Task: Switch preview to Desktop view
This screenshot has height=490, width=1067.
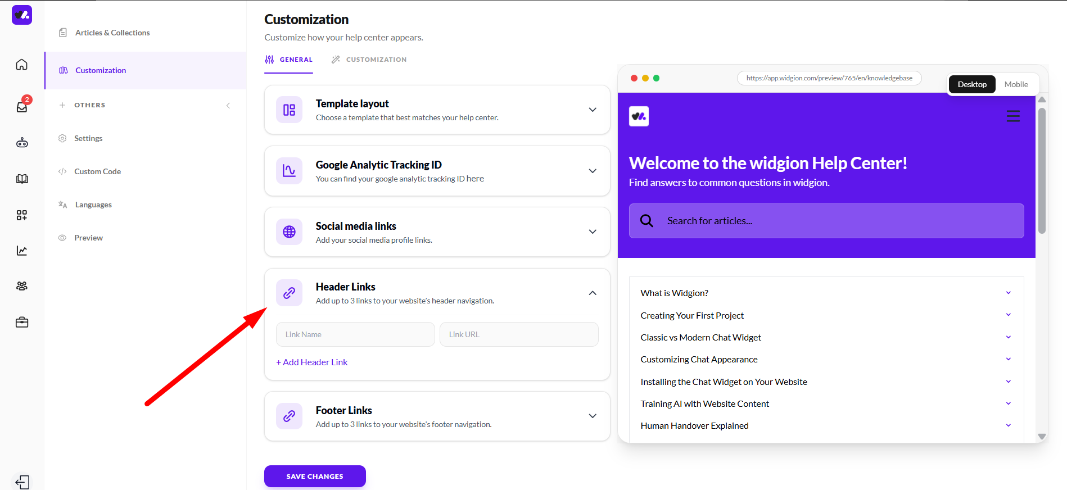Action: (972, 84)
